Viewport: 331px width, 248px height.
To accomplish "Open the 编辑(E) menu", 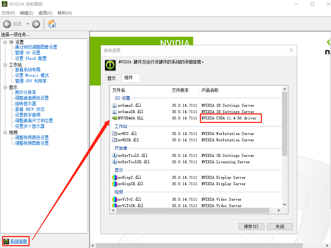I will tap(26, 13).
